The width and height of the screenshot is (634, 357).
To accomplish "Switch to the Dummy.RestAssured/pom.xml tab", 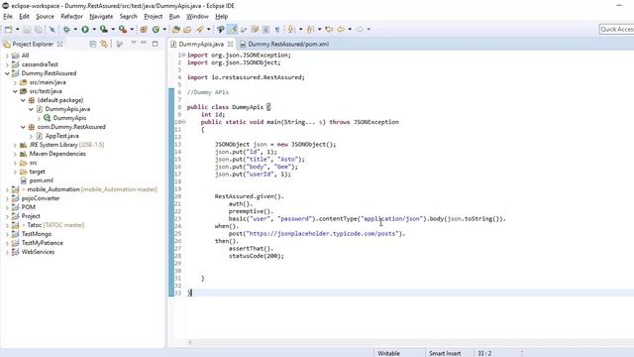I will pyautogui.click(x=288, y=44).
